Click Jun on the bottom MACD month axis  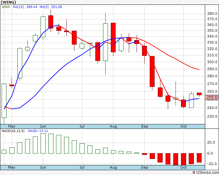coord(43,167)
